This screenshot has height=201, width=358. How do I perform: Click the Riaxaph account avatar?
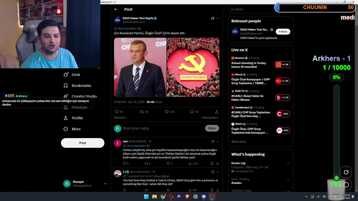pyautogui.click(x=67, y=184)
